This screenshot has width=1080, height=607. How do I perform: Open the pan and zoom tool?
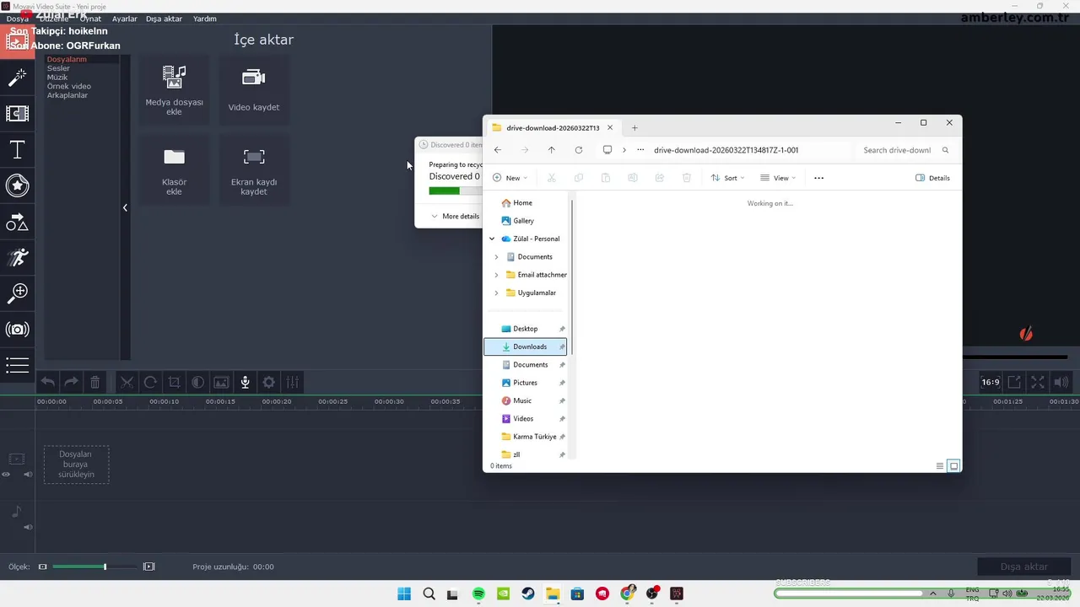coord(17,293)
